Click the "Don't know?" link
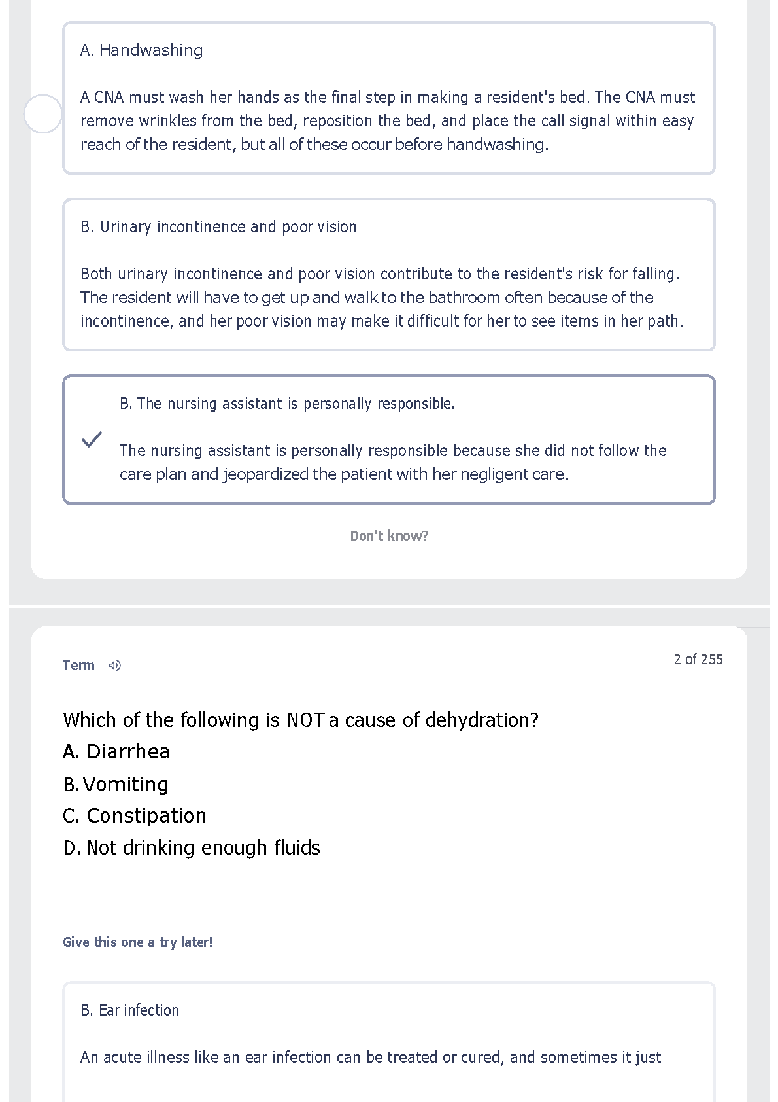Image resolution: width=778 pixels, height=1102 pixels. point(389,536)
